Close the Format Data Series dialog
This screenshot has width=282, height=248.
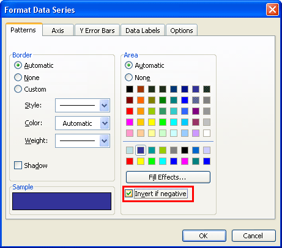pyautogui.click(x=272, y=10)
